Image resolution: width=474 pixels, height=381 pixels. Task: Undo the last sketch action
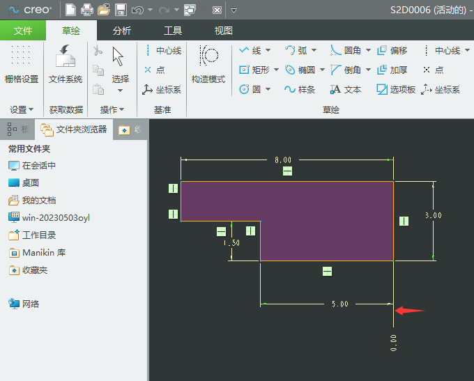pos(137,10)
